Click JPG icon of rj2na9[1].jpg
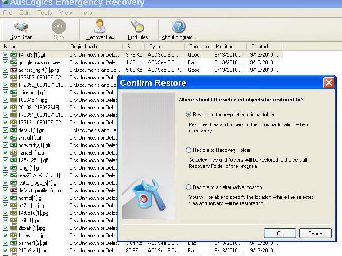Screen dimensions: 342x256 [14, 153]
